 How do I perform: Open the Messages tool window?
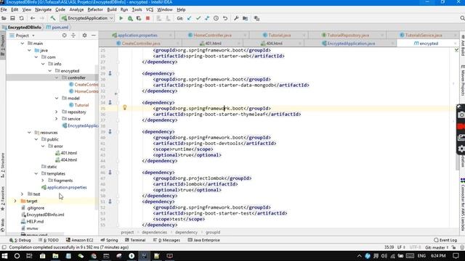[x=166, y=240]
